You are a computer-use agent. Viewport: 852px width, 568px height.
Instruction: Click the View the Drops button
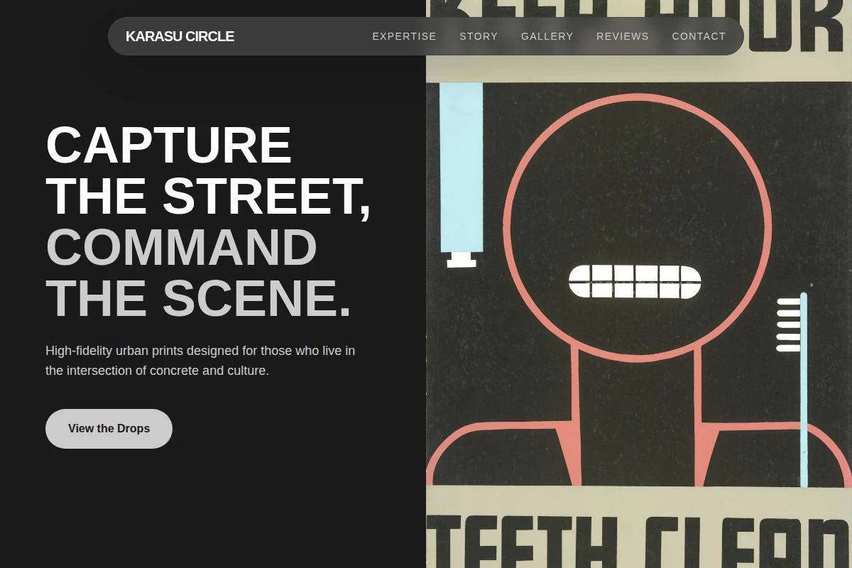click(x=109, y=428)
